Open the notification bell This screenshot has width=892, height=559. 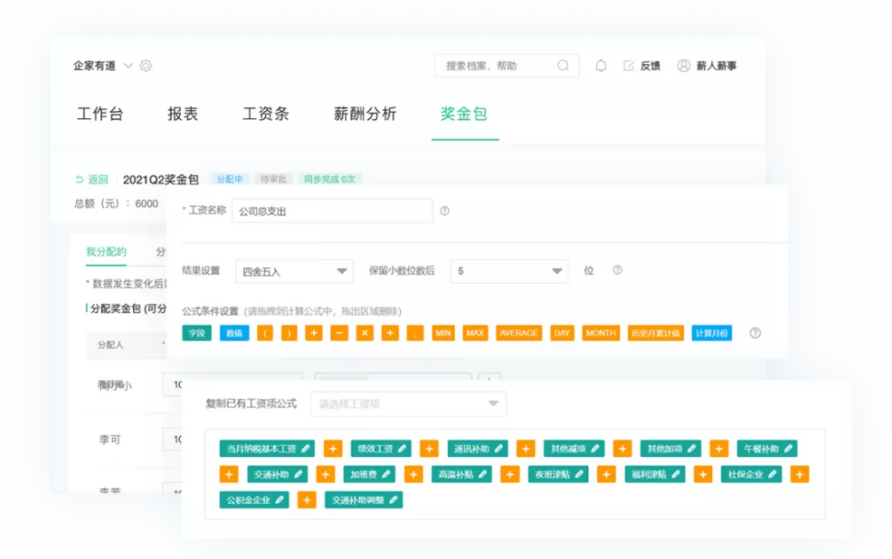click(x=601, y=66)
